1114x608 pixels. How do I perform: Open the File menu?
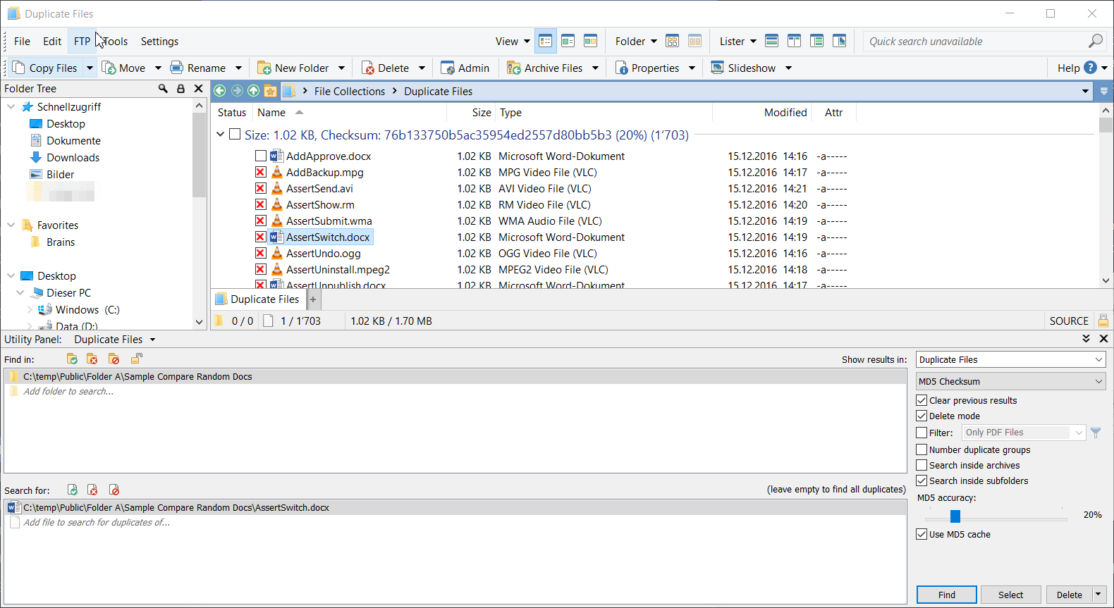pyautogui.click(x=22, y=41)
